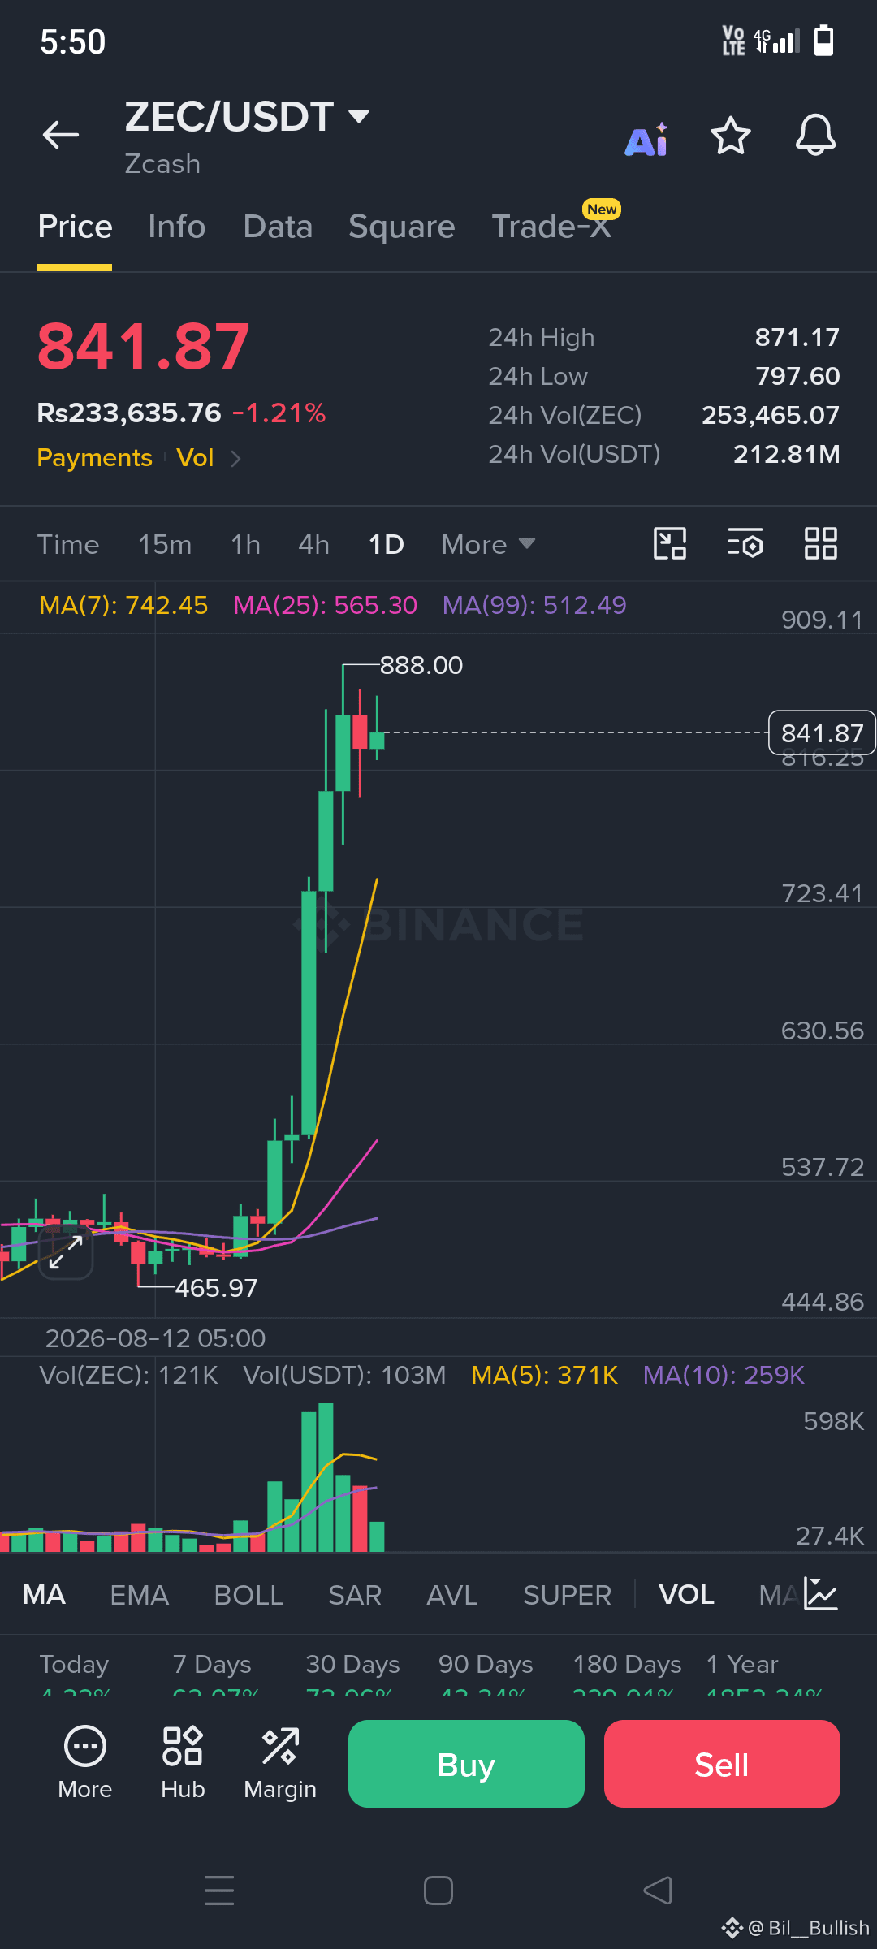This screenshot has width=877, height=1949.
Task: Switch to the Info tab
Action: pyautogui.click(x=176, y=227)
